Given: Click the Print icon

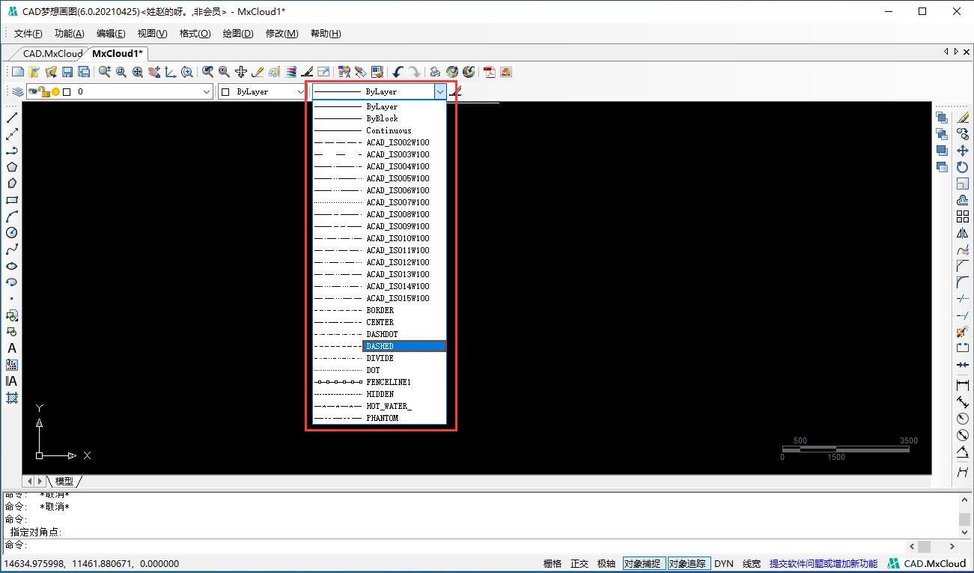Looking at the screenshot, I should pyautogui.click(x=435, y=72).
